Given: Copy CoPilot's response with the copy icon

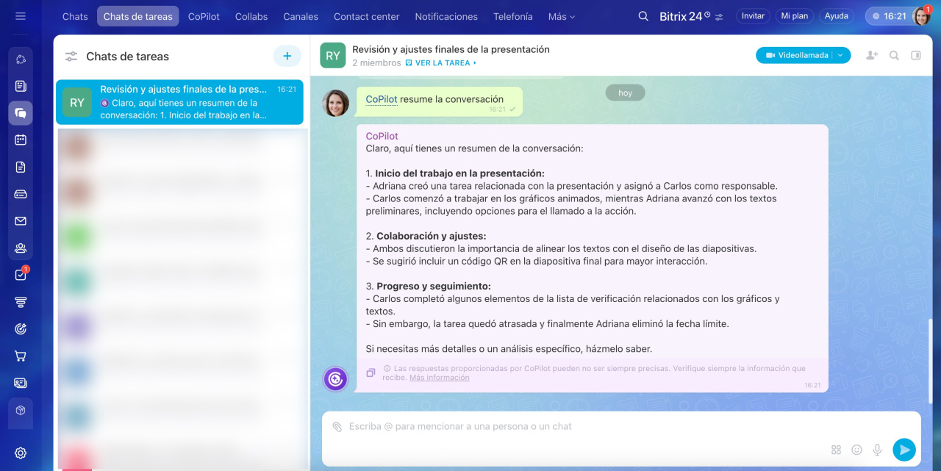Looking at the screenshot, I should (371, 373).
